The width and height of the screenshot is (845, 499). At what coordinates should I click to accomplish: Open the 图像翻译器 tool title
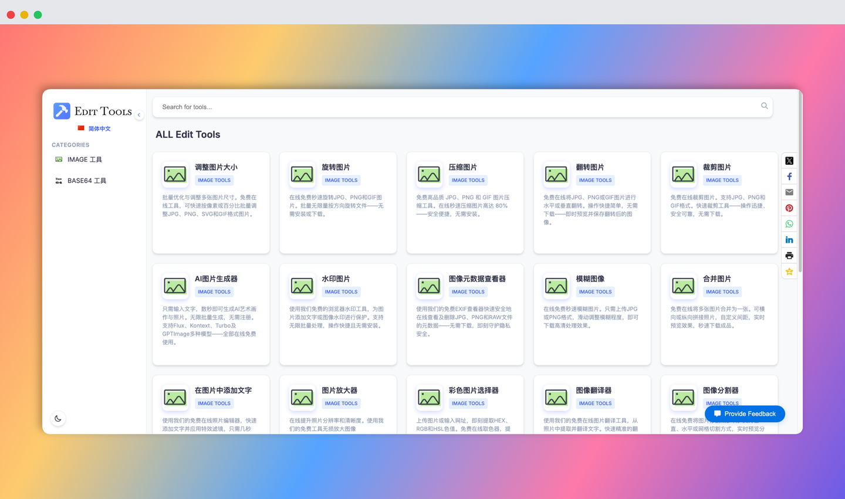(x=593, y=390)
